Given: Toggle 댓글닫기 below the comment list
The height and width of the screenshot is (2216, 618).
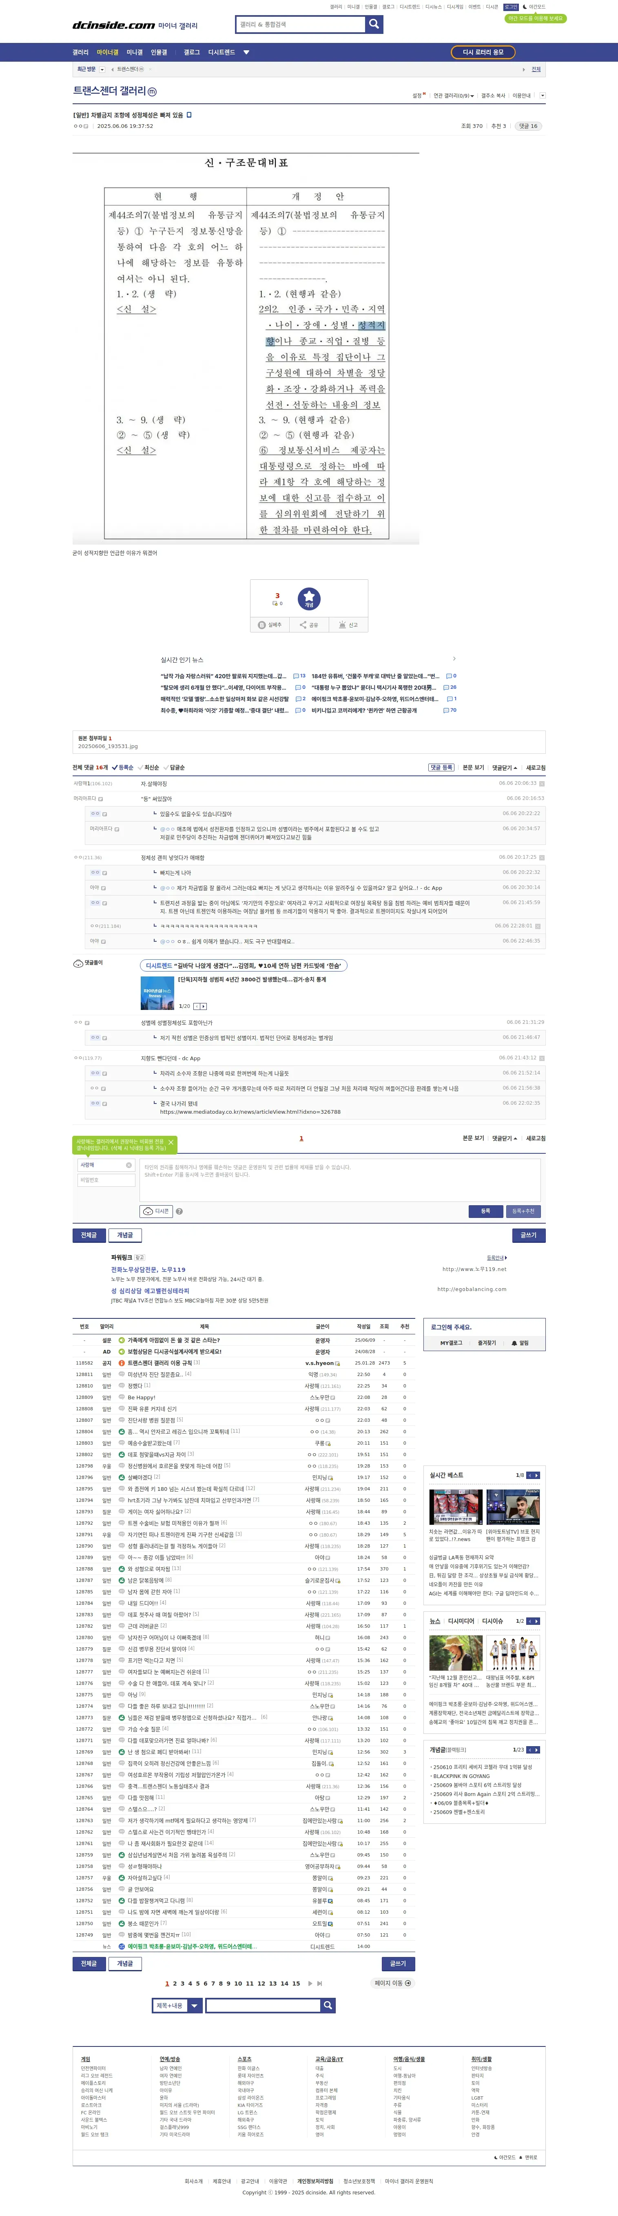Looking at the screenshot, I should [x=505, y=1138].
